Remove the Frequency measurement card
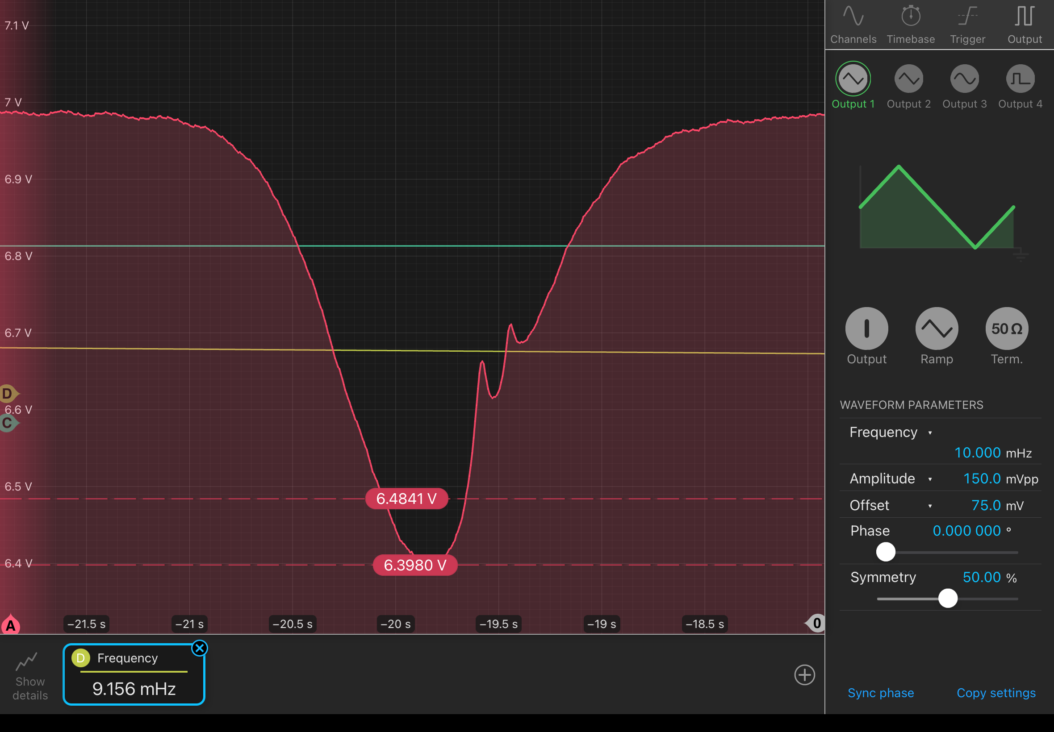This screenshot has width=1054, height=732. pyautogui.click(x=200, y=648)
